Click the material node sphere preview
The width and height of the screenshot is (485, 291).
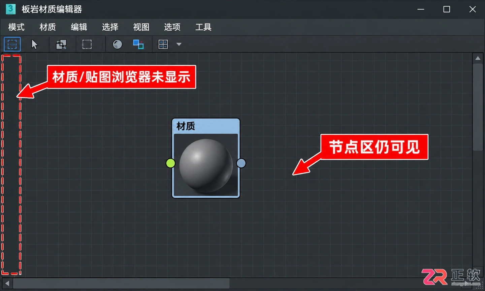tap(206, 165)
